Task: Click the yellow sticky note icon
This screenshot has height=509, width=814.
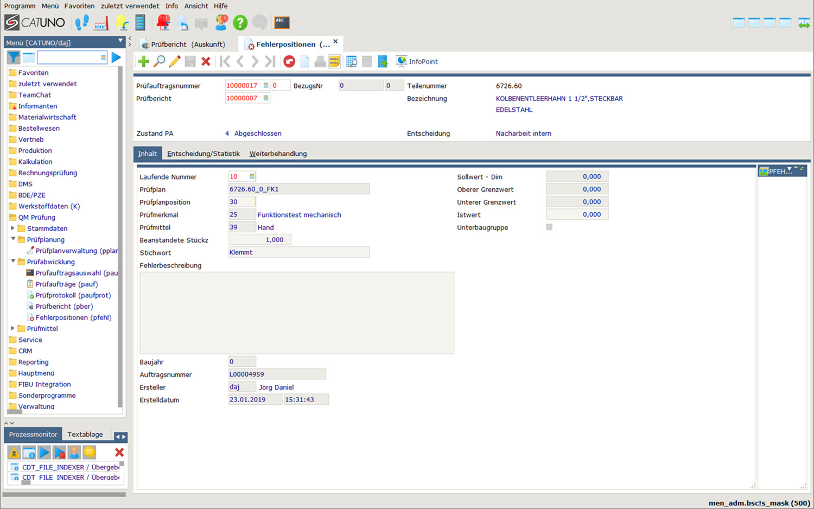Action: coord(334,62)
